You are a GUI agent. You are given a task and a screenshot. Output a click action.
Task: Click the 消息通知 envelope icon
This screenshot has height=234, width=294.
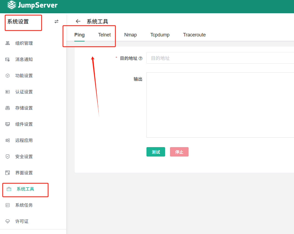coord(8,60)
